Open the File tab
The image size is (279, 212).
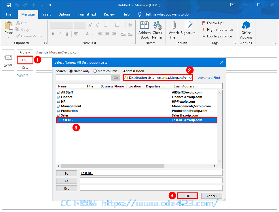click(x=9, y=14)
